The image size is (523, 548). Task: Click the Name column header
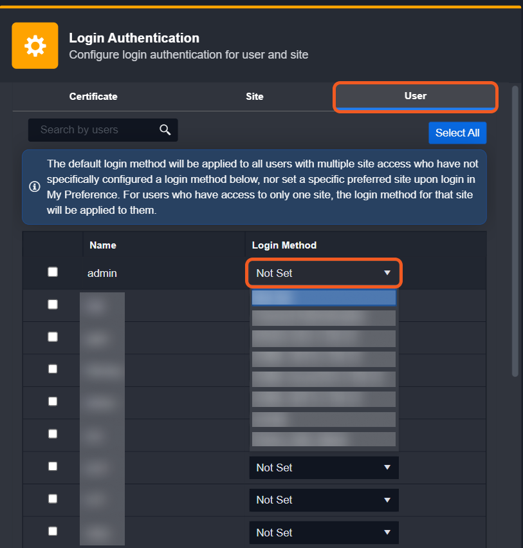[103, 245]
